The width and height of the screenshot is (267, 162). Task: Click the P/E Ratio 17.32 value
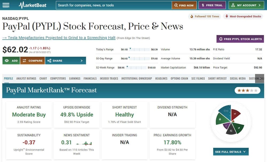pyautogui.click(x=258, y=49)
